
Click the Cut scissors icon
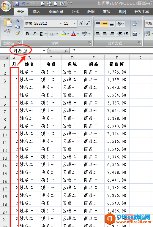18,20
